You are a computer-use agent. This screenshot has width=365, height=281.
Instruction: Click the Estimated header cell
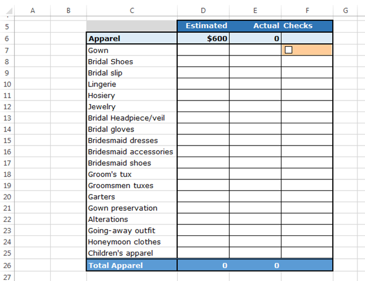(203, 26)
